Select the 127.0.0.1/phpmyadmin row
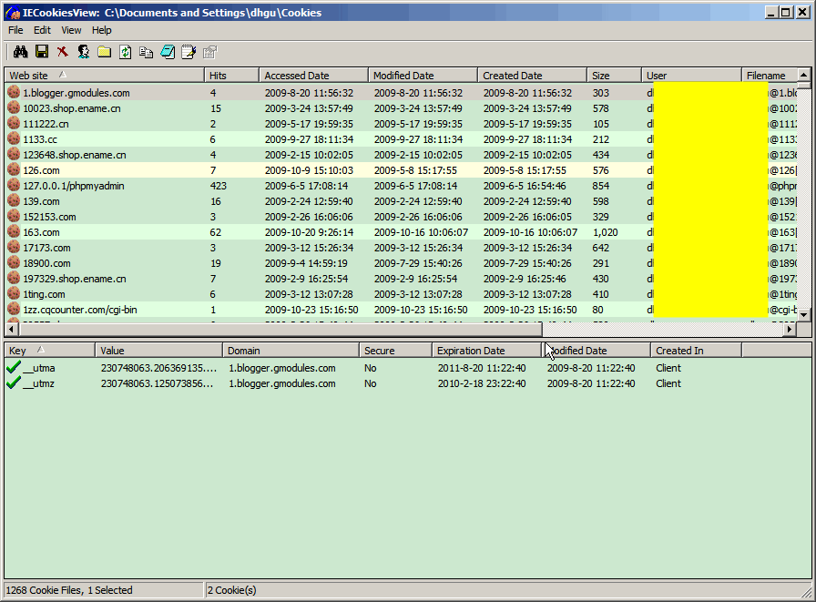This screenshot has width=816, height=602. (74, 186)
